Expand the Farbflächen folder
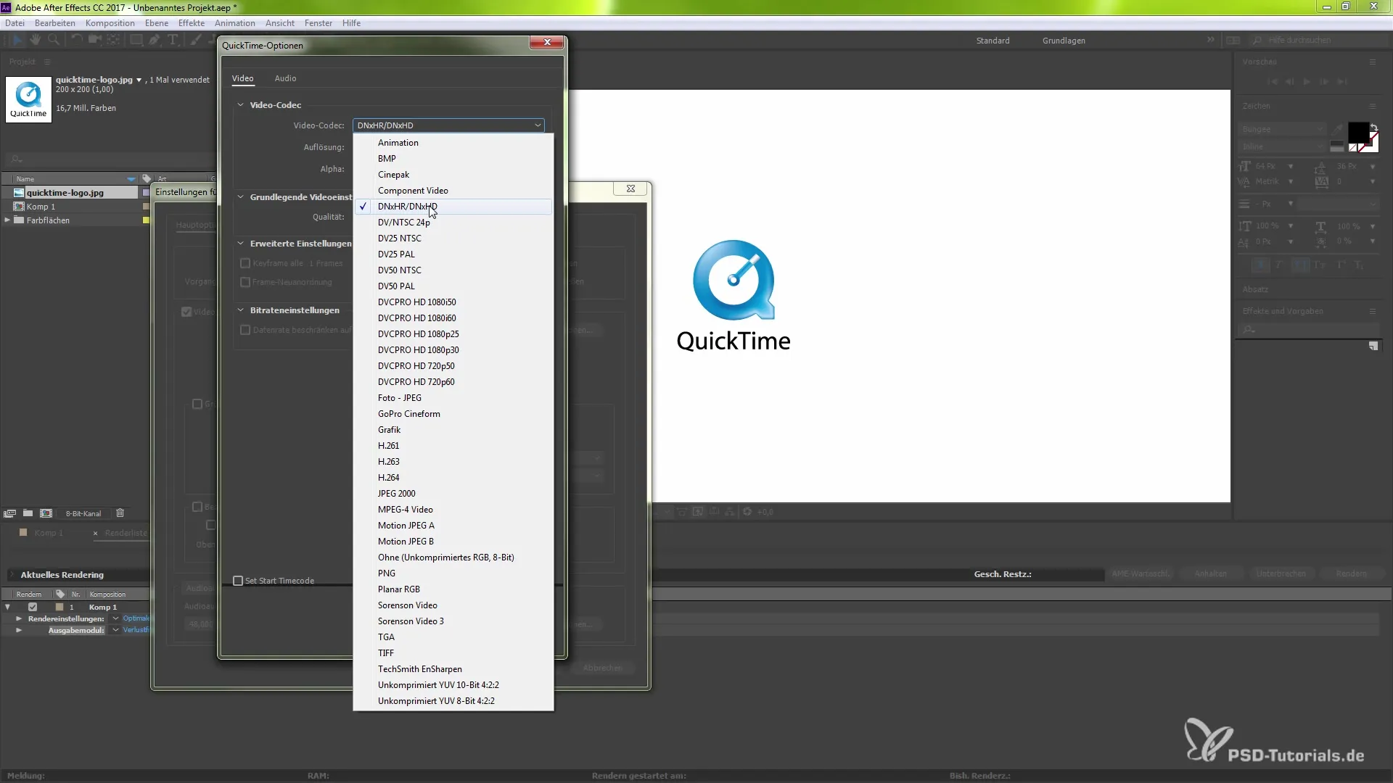Image resolution: width=1393 pixels, height=783 pixels. [x=7, y=220]
